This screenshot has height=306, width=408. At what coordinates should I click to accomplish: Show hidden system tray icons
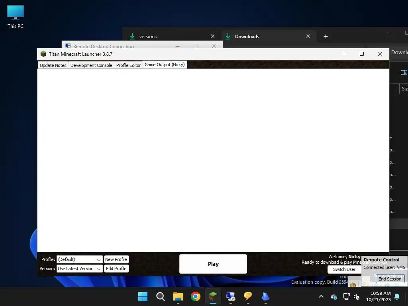321,296
